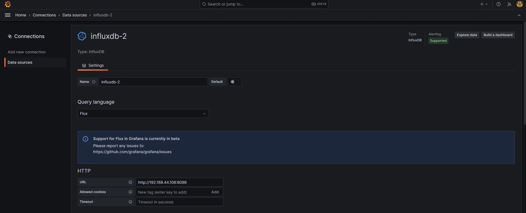Open the hamburger navigation menu

8,15
